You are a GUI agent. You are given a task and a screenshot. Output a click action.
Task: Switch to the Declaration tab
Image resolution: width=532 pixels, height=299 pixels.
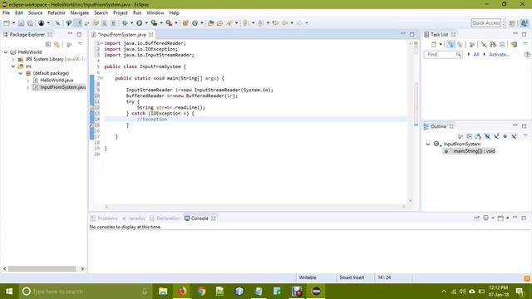[165, 218]
